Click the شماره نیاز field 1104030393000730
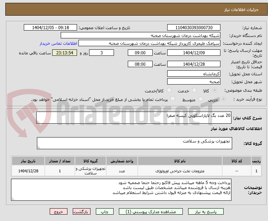This screenshot has height=221, width=268. pos(194,28)
